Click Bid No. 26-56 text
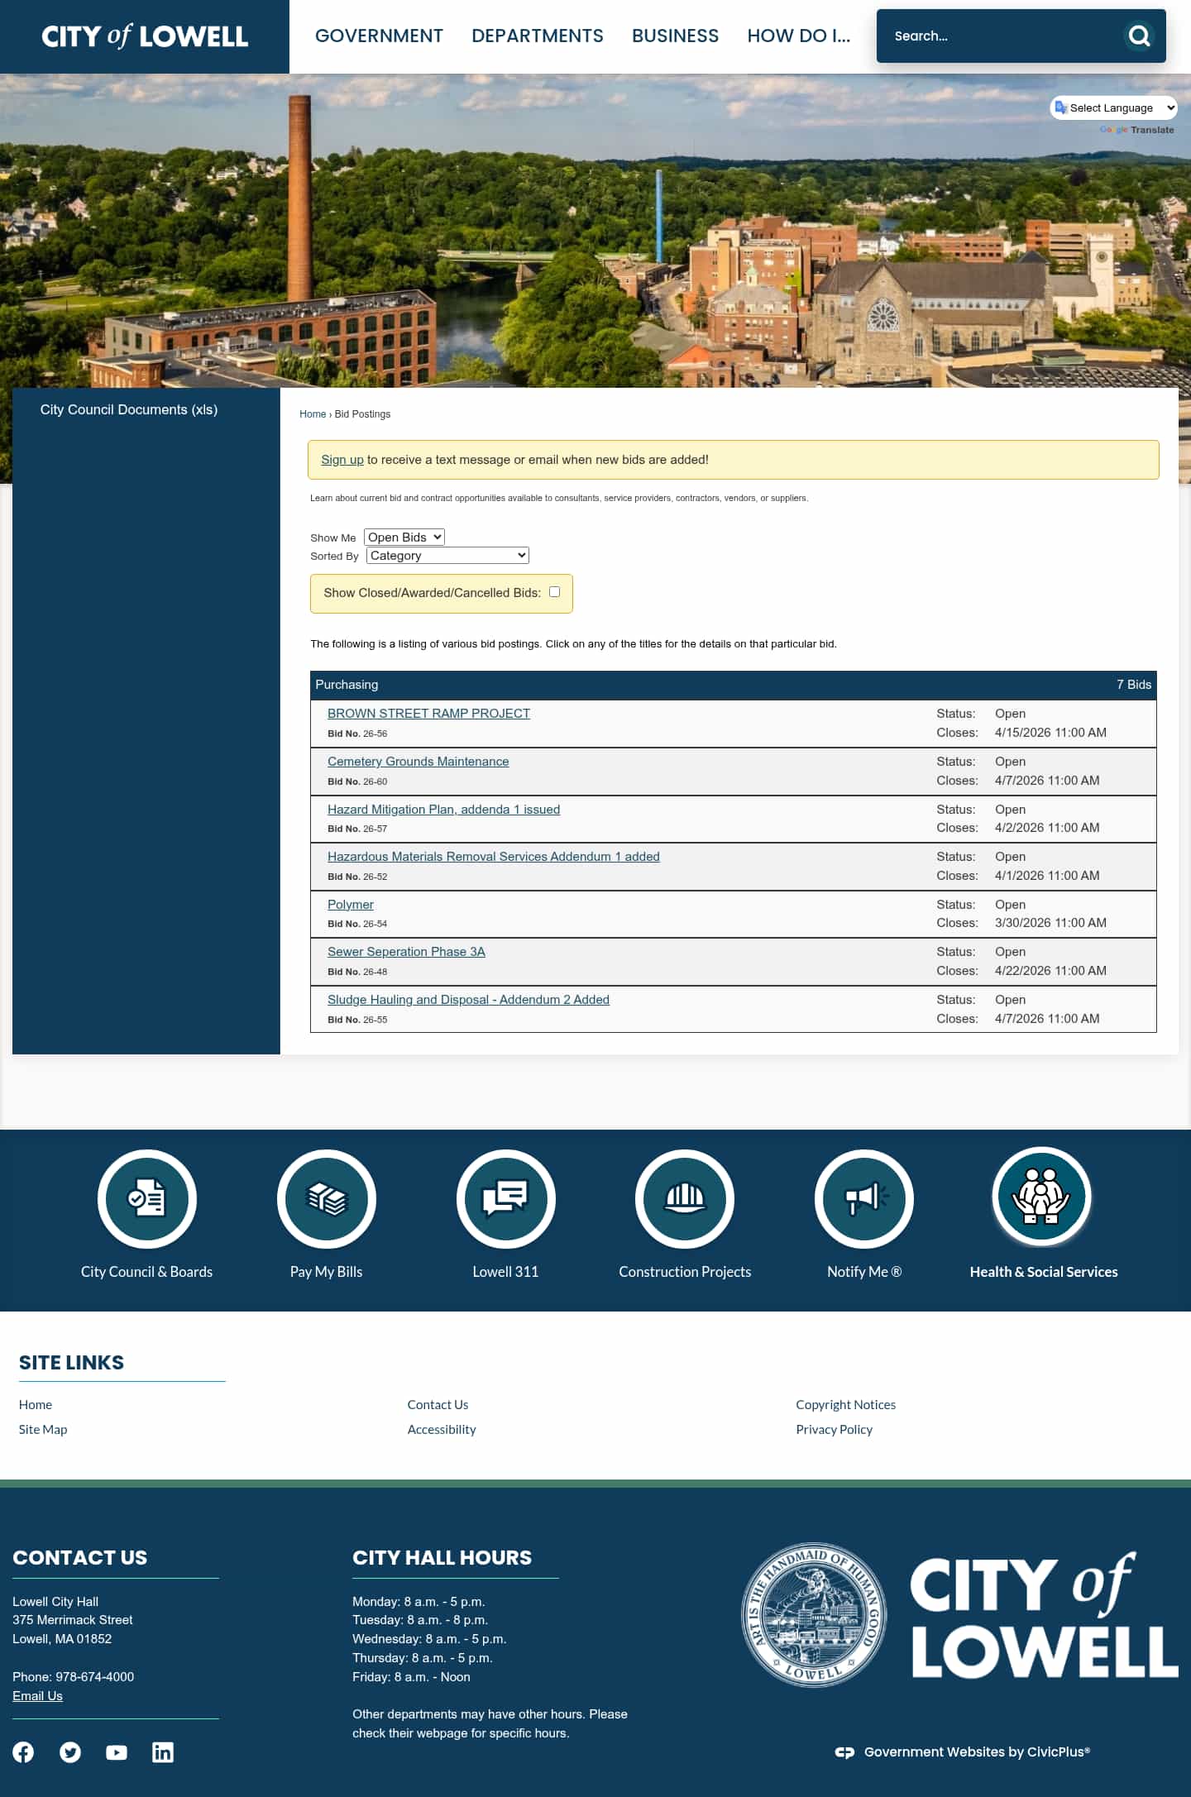The image size is (1191, 1797). [x=357, y=734]
